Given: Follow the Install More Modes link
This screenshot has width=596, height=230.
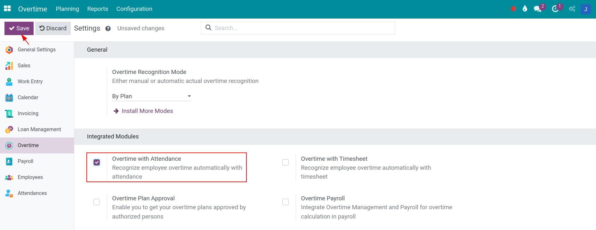Looking at the screenshot, I should tap(147, 111).
